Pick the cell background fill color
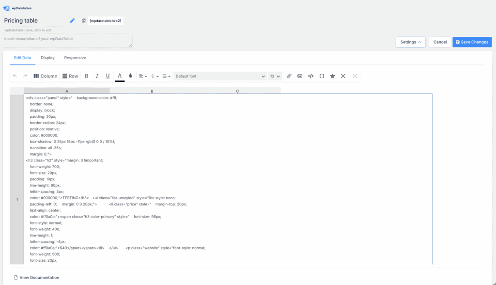The height and width of the screenshot is (285, 496). point(130,76)
